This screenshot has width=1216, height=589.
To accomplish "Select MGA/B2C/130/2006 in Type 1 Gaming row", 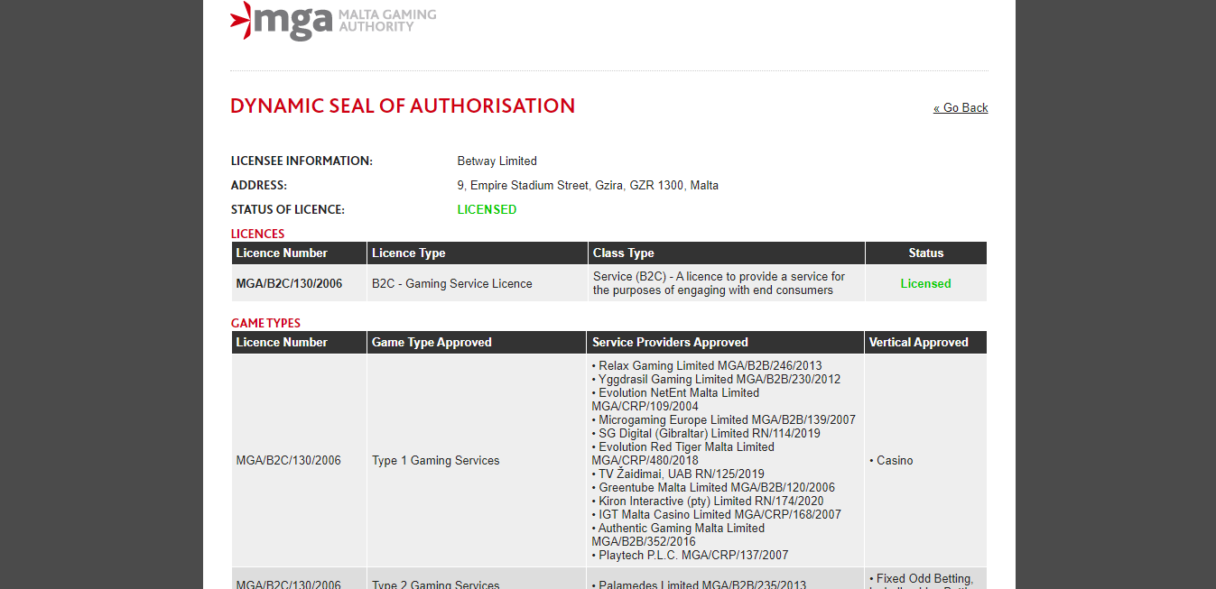I will pyautogui.click(x=289, y=461).
